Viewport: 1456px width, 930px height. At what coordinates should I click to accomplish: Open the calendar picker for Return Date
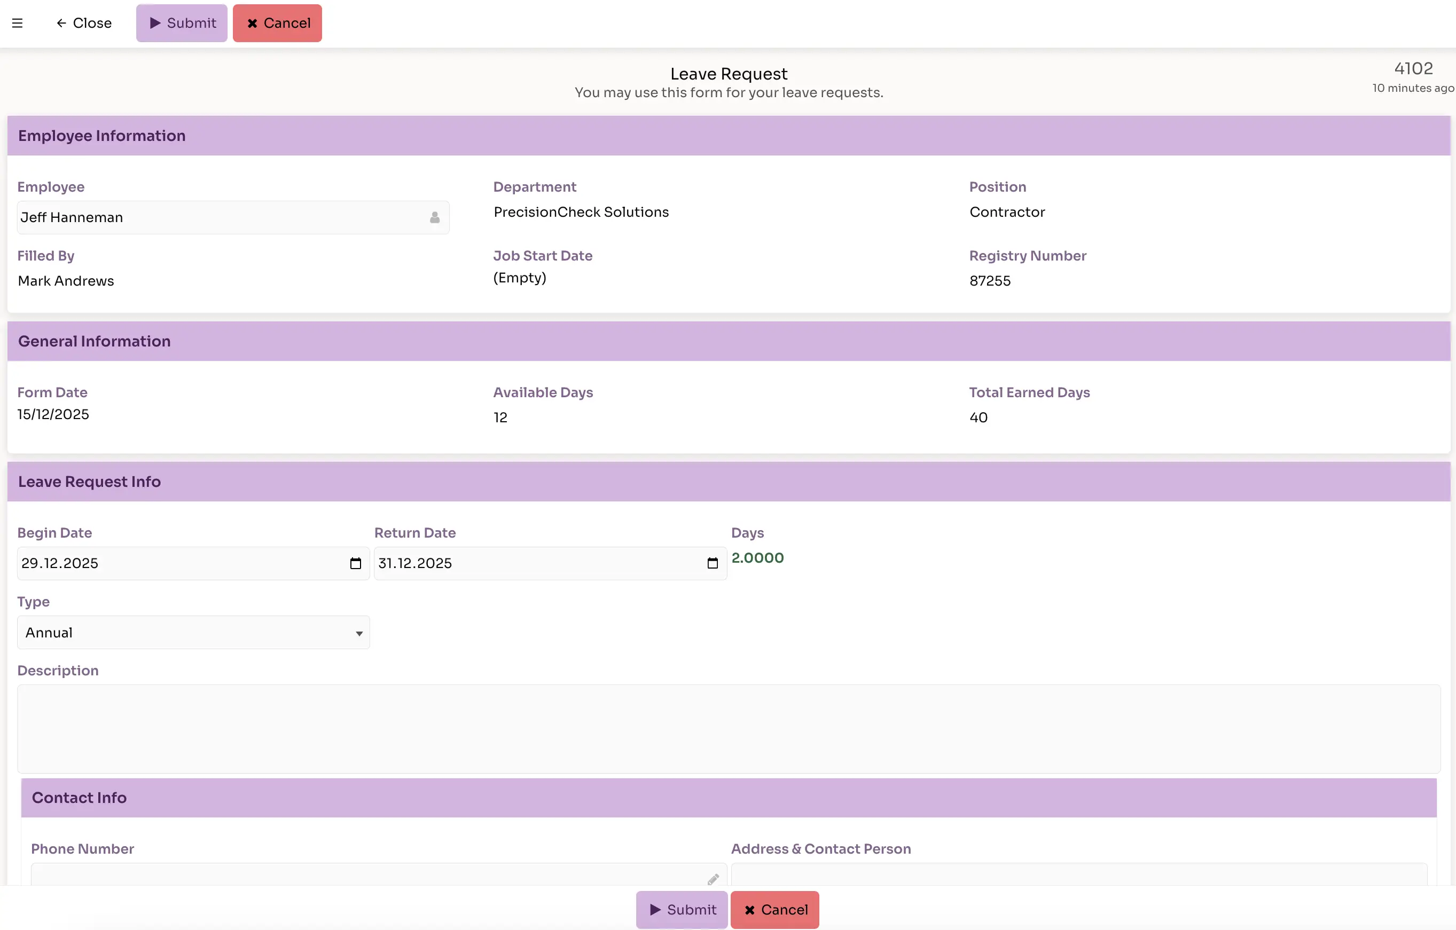(714, 563)
